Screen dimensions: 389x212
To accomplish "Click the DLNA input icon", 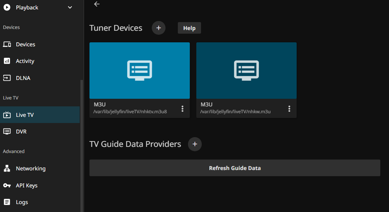I will tap(7, 78).
